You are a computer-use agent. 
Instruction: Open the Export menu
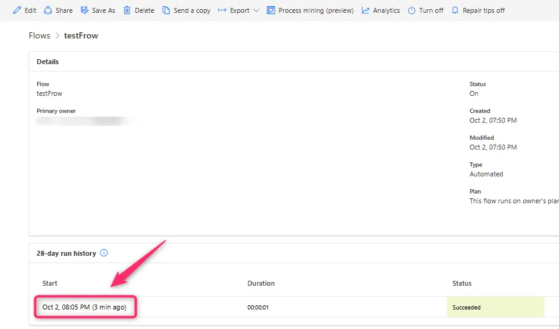click(239, 10)
